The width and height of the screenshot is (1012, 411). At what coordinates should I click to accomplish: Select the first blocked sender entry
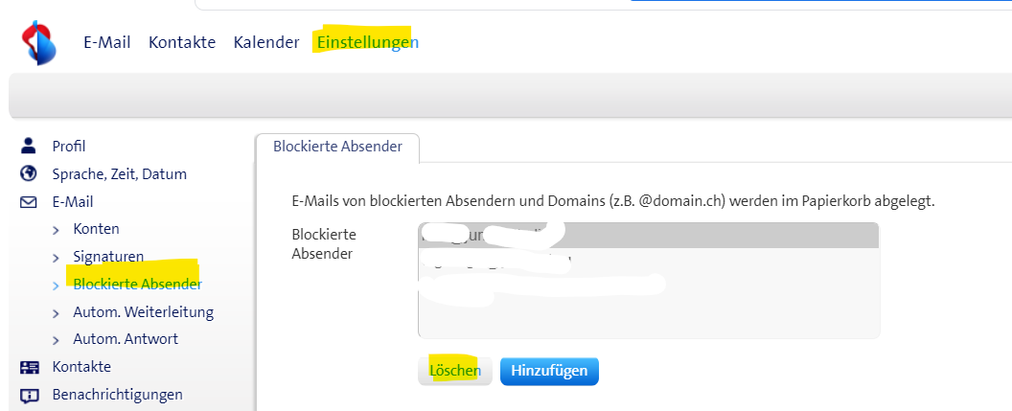coord(648,236)
